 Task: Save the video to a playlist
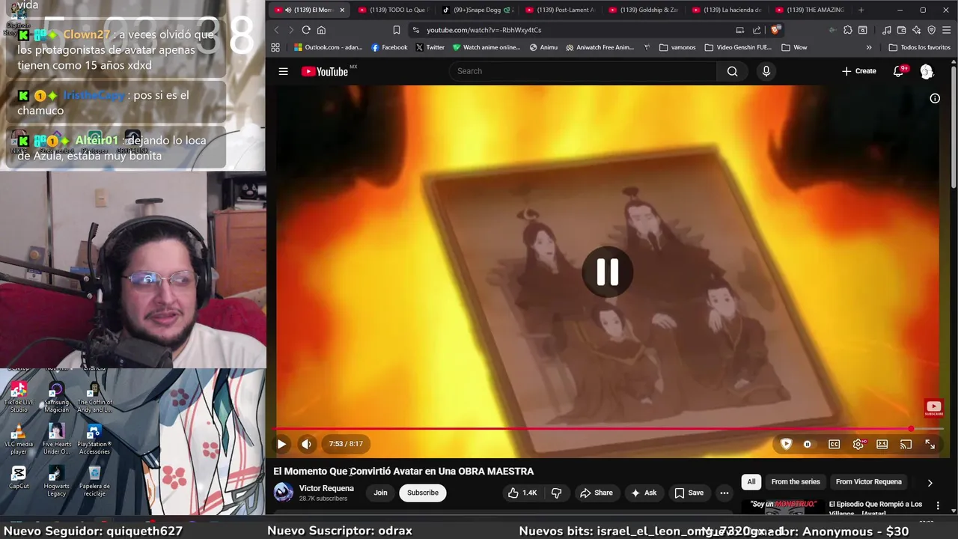coord(689,493)
